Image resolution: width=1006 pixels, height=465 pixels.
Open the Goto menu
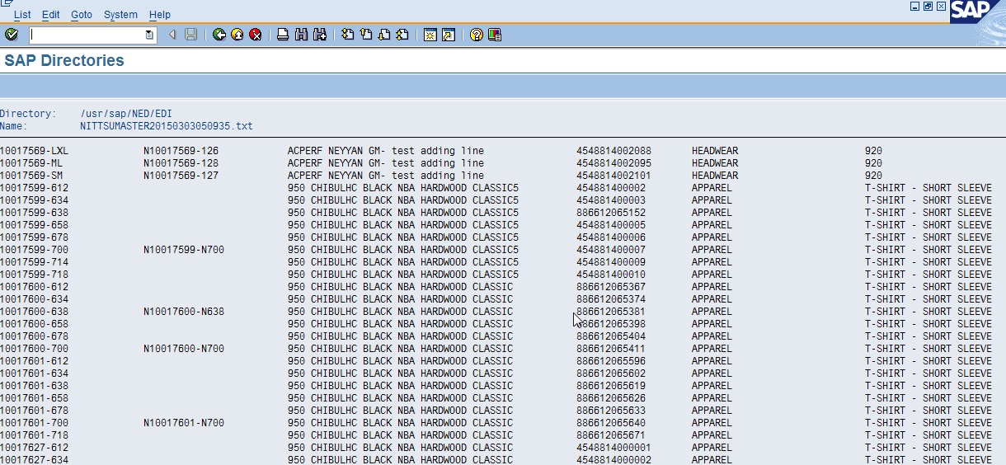pos(82,15)
